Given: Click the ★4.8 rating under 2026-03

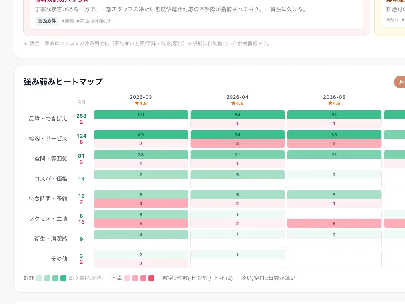Looking at the screenshot, I should point(141,103).
